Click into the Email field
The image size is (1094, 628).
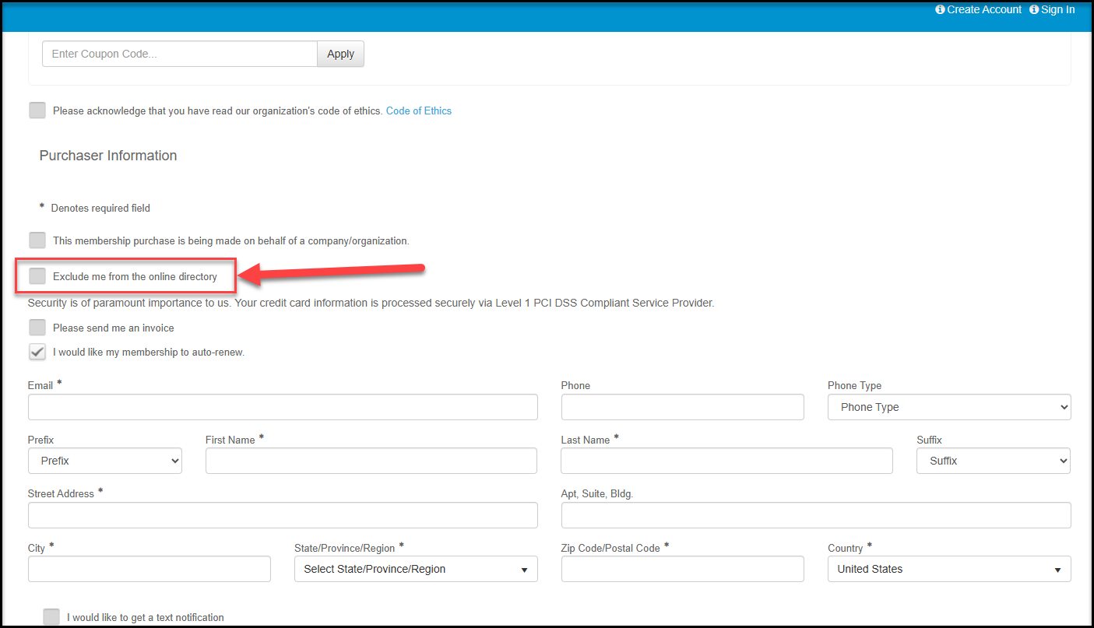(x=283, y=407)
